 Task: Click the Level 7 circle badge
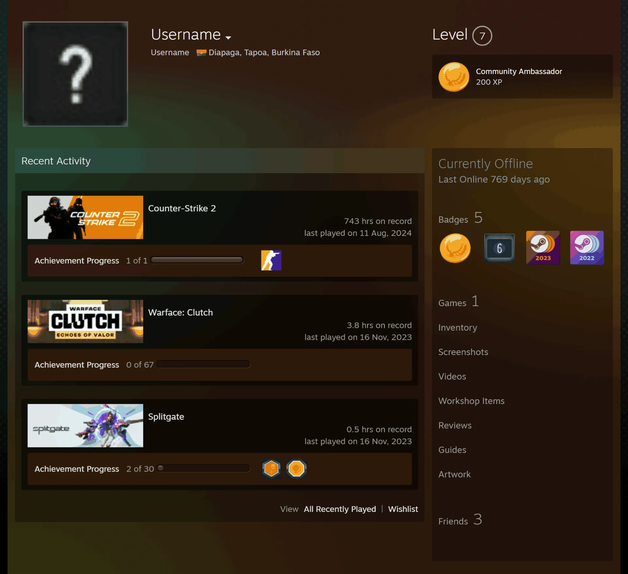coord(482,36)
